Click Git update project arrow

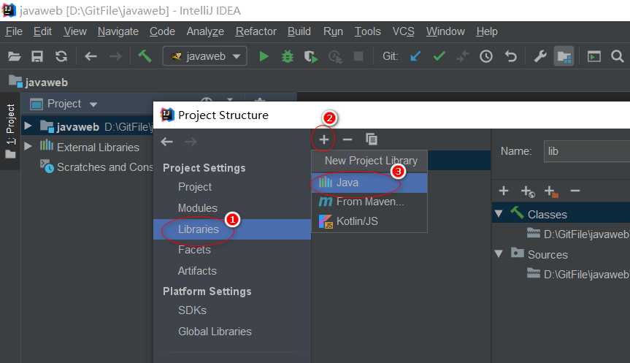pos(415,56)
